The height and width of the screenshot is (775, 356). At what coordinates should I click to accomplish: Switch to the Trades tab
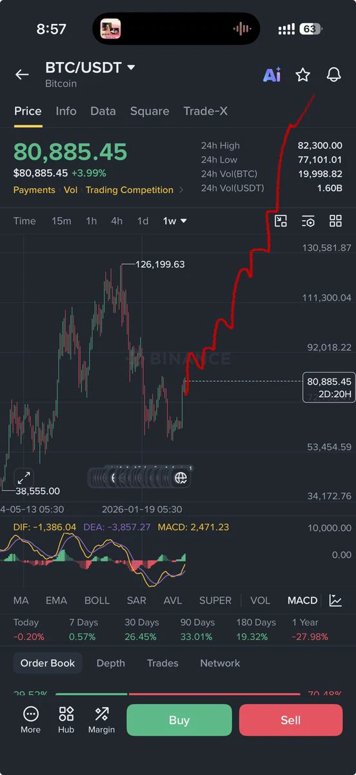(x=163, y=663)
